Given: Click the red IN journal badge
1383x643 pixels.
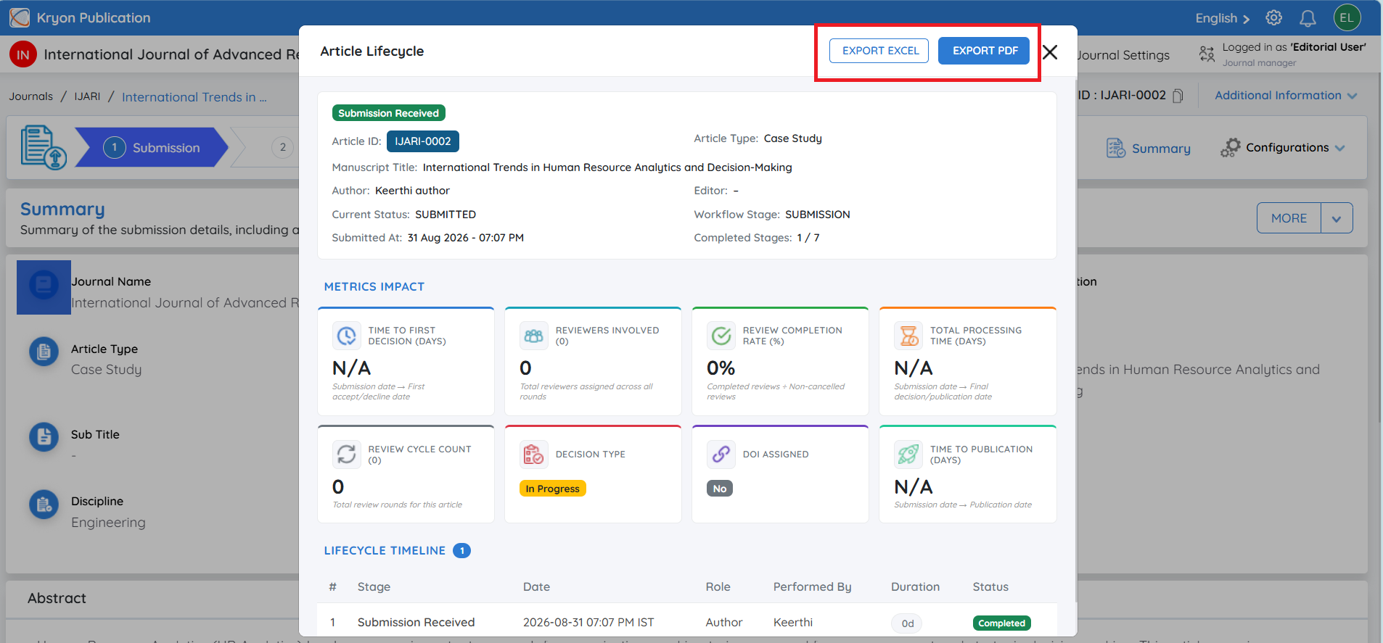Looking at the screenshot, I should (x=23, y=54).
